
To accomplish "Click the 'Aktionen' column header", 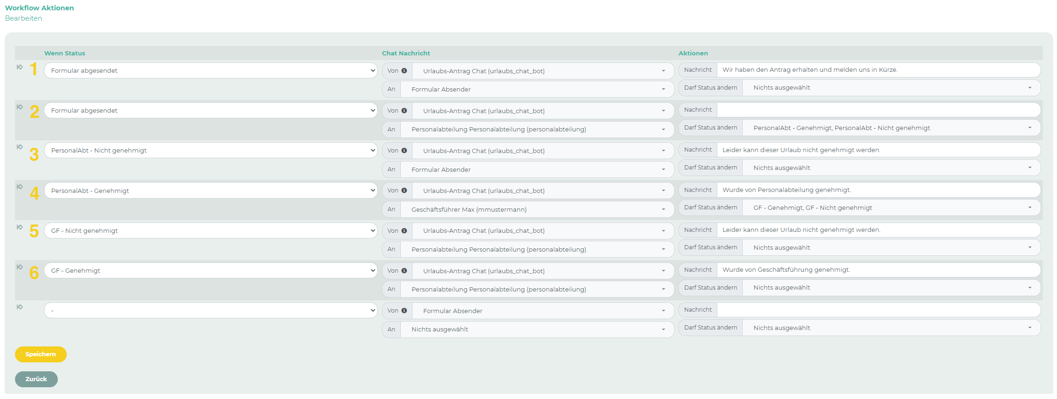I will click(x=693, y=54).
